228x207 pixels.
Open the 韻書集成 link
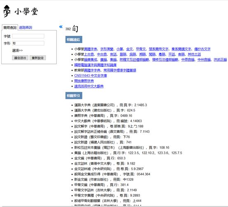click(x=91, y=59)
